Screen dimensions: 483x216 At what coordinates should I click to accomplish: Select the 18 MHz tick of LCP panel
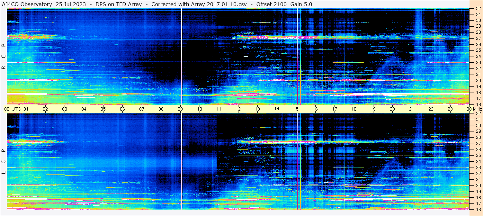pyautogui.click(x=478, y=197)
